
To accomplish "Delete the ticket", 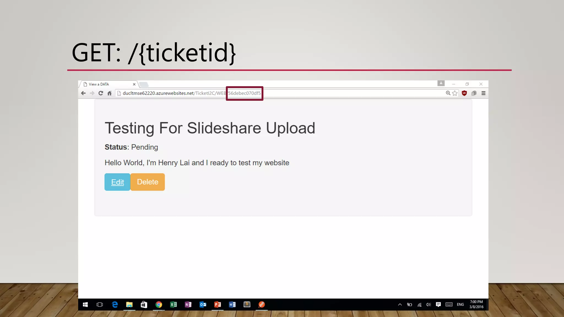I will click(148, 182).
